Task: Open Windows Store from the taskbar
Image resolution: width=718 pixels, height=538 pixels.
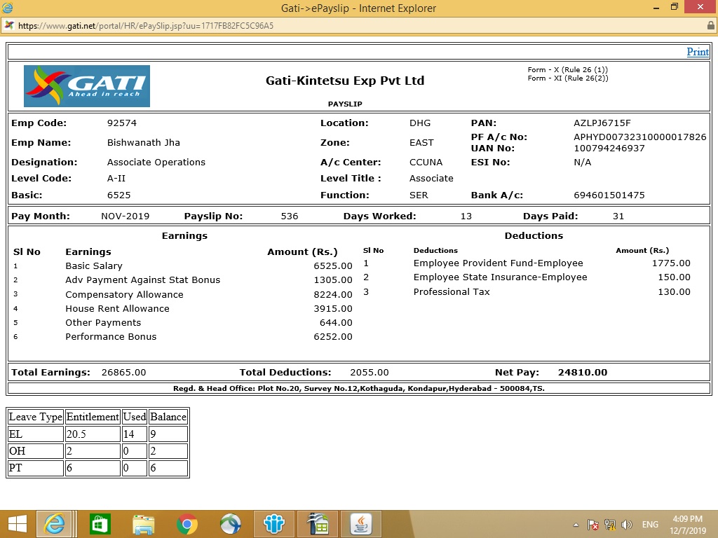Action: [100, 524]
